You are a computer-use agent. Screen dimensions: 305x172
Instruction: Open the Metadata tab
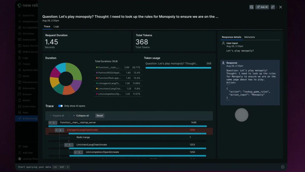(249, 37)
